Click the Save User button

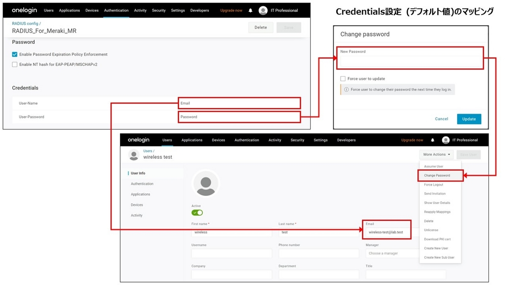pos(469,155)
